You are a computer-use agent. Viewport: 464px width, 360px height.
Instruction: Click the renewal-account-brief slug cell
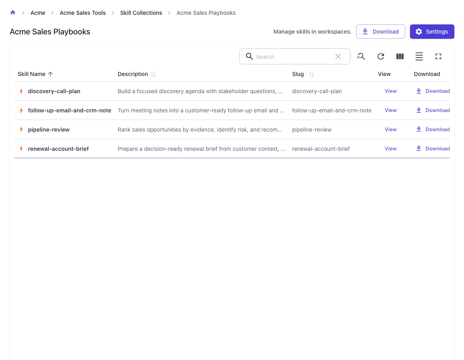point(321,149)
